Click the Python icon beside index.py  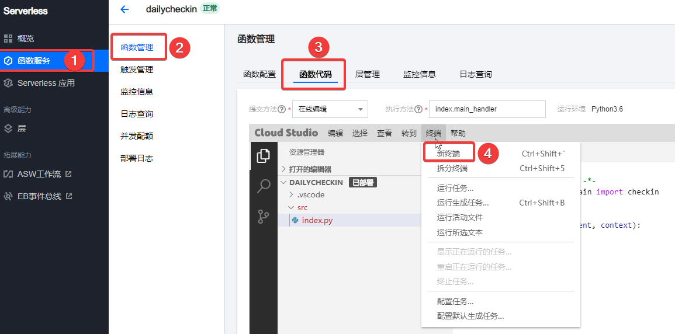(x=295, y=220)
